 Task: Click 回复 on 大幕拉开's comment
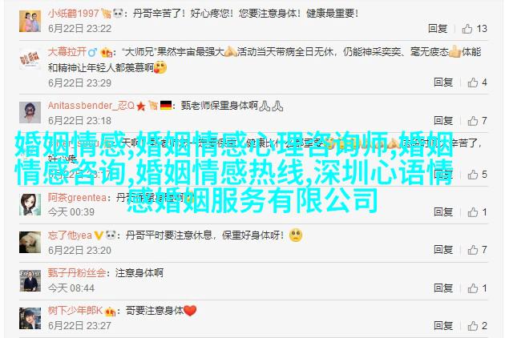tap(443, 82)
